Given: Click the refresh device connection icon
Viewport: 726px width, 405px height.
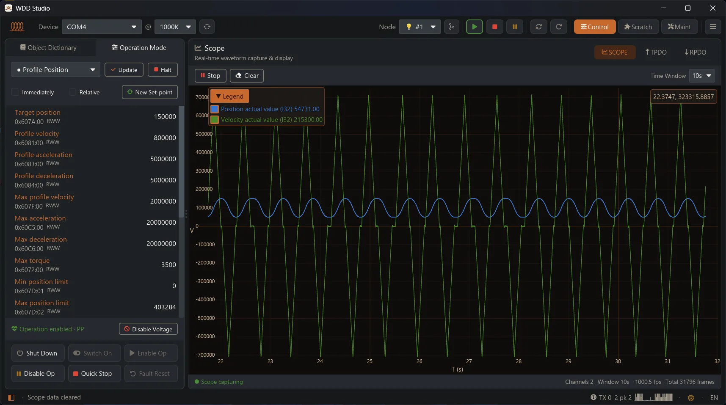Looking at the screenshot, I should [207, 27].
